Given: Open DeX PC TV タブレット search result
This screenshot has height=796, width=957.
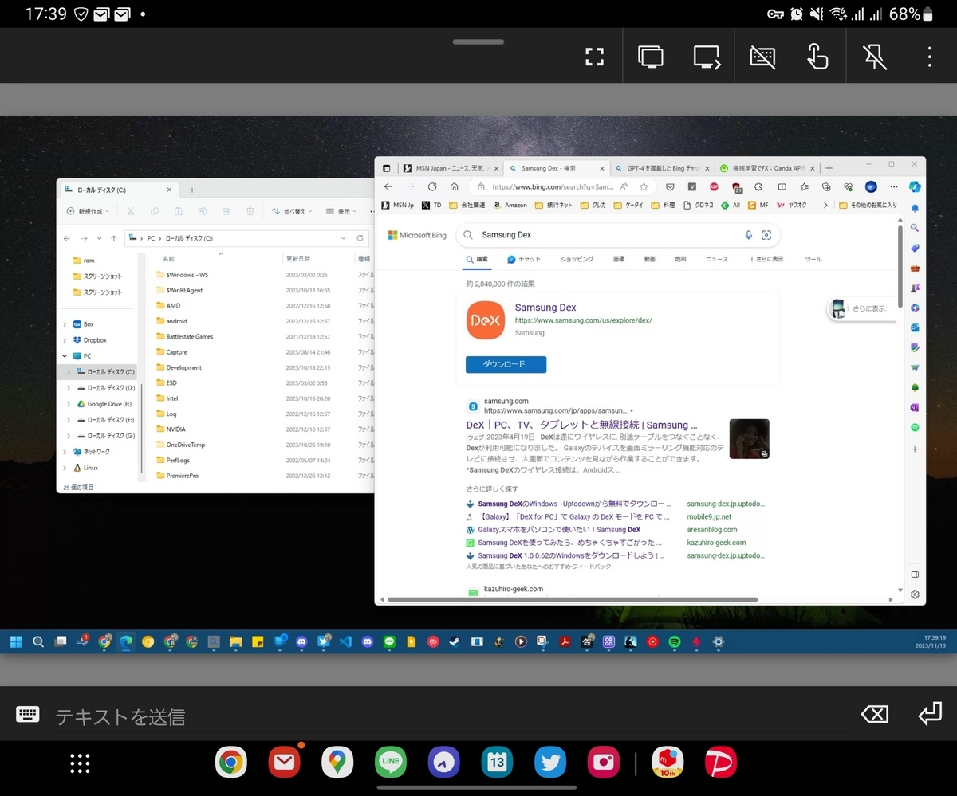Looking at the screenshot, I should 581,425.
